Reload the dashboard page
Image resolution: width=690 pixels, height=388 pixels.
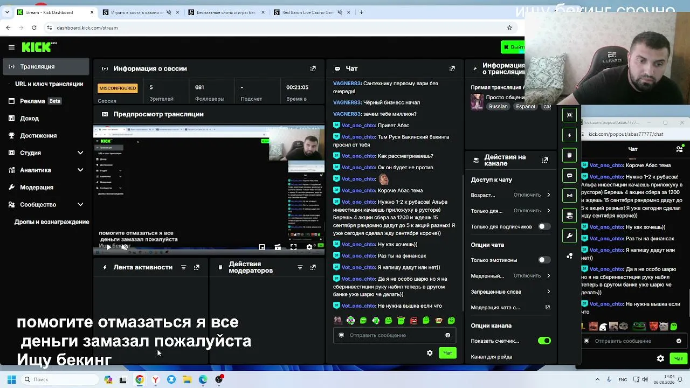click(x=34, y=27)
